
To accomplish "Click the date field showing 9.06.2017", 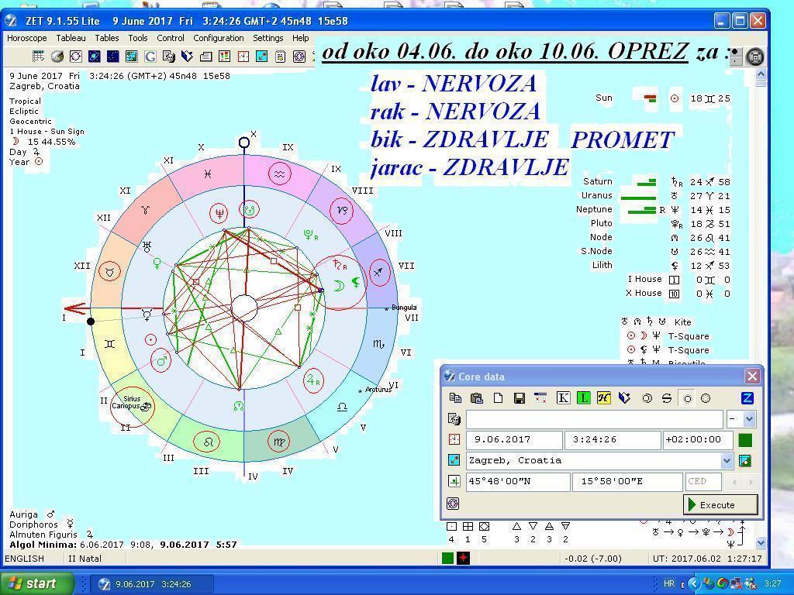I will [514, 440].
